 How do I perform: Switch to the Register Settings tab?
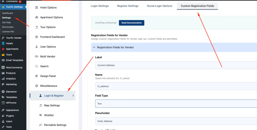pyautogui.click(x=128, y=6)
